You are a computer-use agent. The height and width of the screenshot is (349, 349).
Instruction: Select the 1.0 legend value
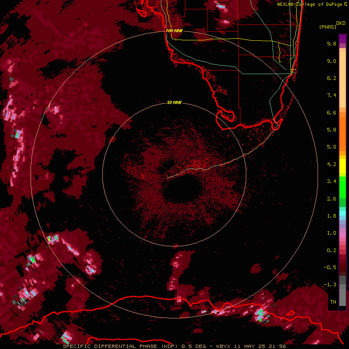point(332,233)
